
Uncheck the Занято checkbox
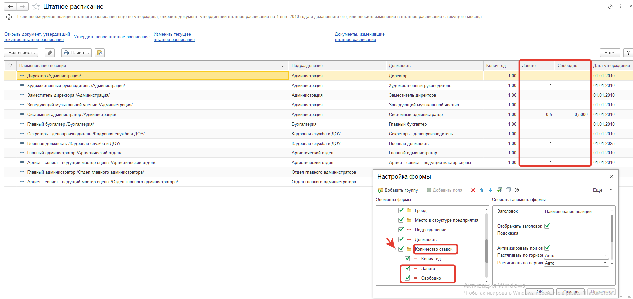coord(407,268)
